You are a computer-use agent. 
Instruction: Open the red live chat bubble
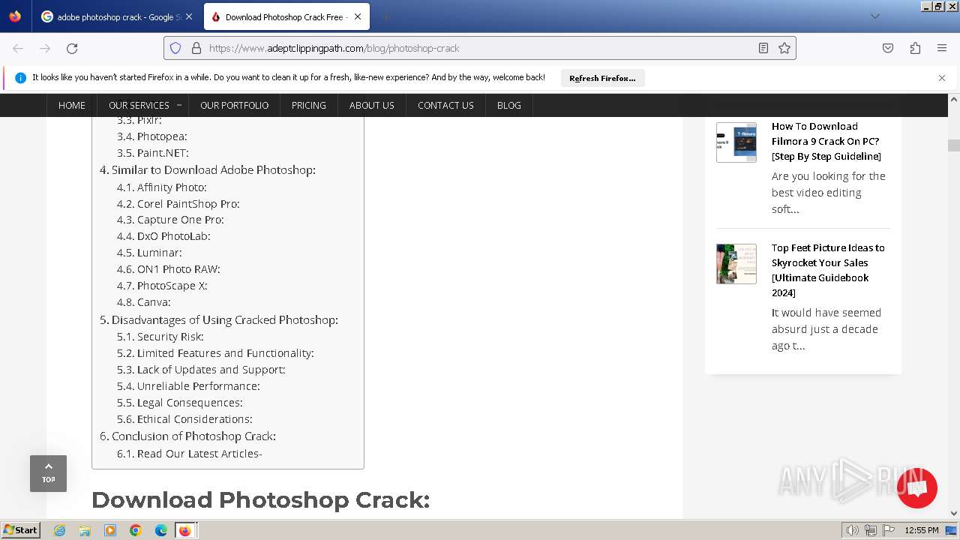click(916, 488)
